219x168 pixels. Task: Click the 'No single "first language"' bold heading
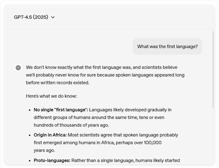click(61, 110)
